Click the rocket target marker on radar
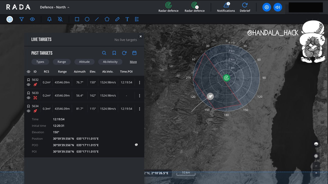The height and width of the screenshot is (184, 328). pos(210,96)
